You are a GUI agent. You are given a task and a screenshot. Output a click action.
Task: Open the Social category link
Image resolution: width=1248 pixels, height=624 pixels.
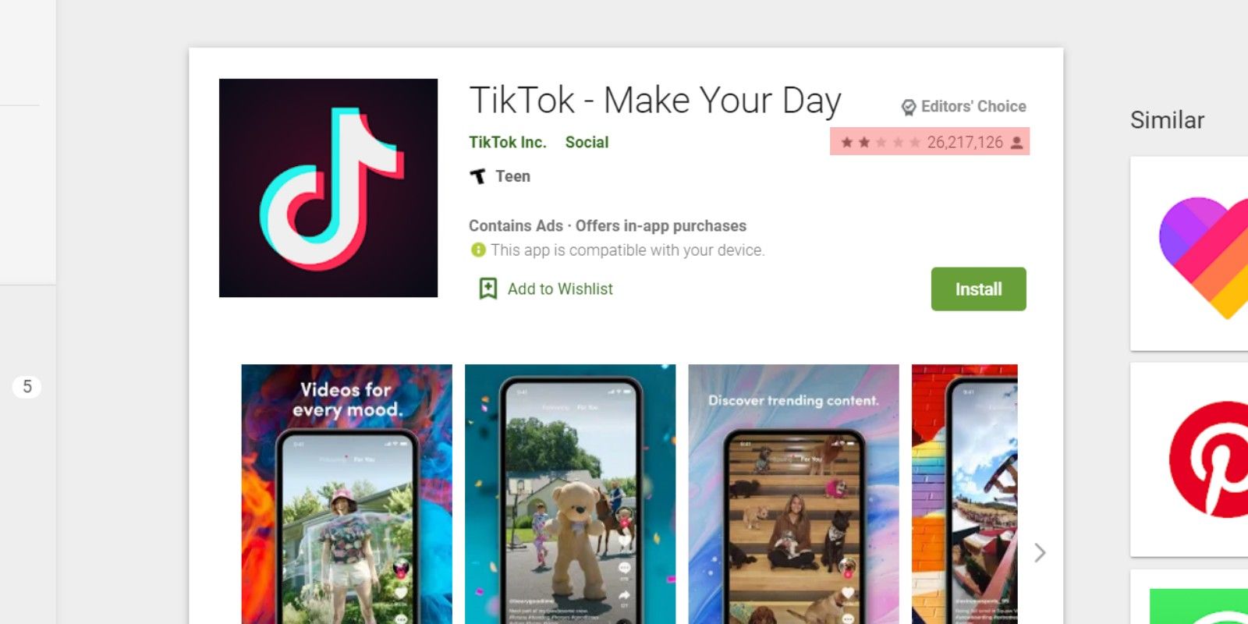(x=587, y=142)
